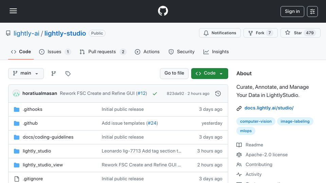The image size is (326, 183).
Task: Open the .gitignore file
Action: coord(33,179)
